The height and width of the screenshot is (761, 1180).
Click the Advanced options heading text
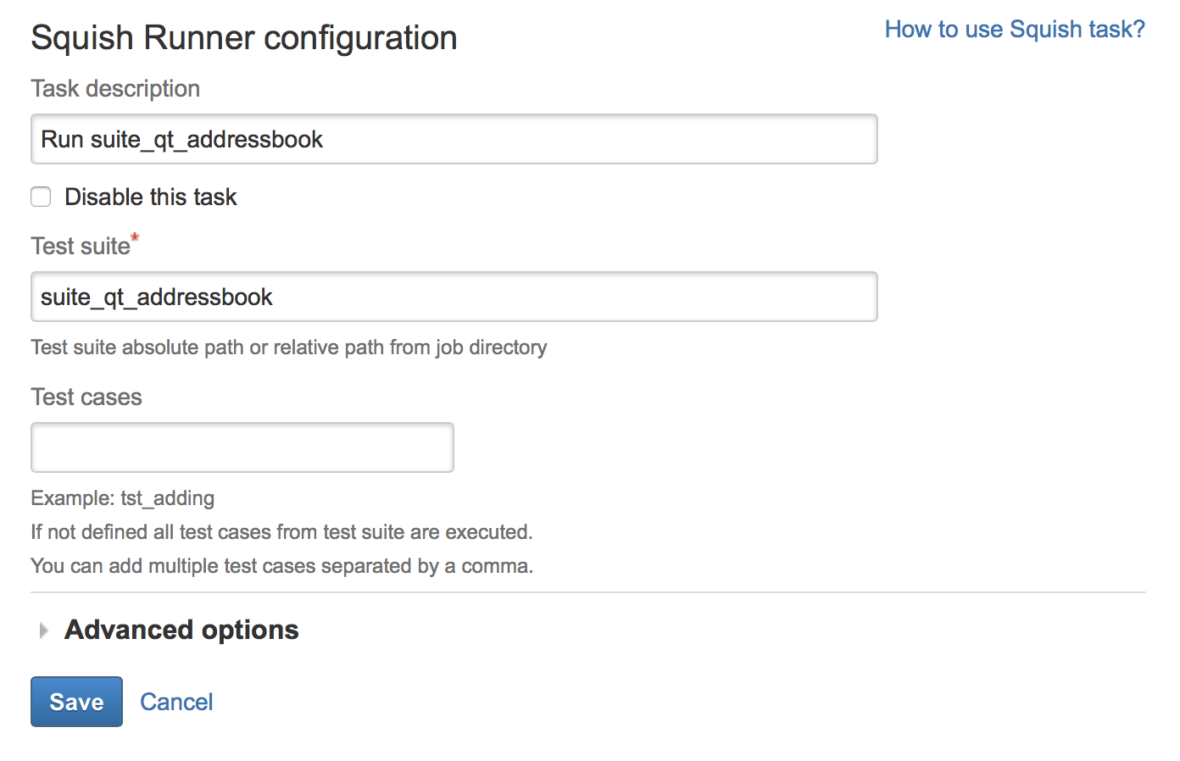181,630
